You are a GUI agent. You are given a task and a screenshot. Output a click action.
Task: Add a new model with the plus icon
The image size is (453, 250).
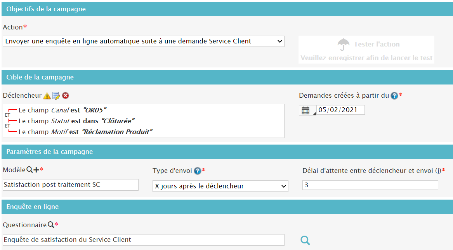[x=36, y=170]
